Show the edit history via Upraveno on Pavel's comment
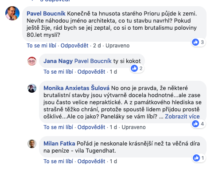Viewport: 215px width, 169px height. tap(117, 46)
